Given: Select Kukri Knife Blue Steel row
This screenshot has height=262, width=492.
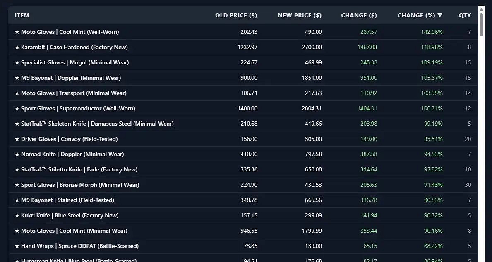Looking at the screenshot, I should point(66,215).
